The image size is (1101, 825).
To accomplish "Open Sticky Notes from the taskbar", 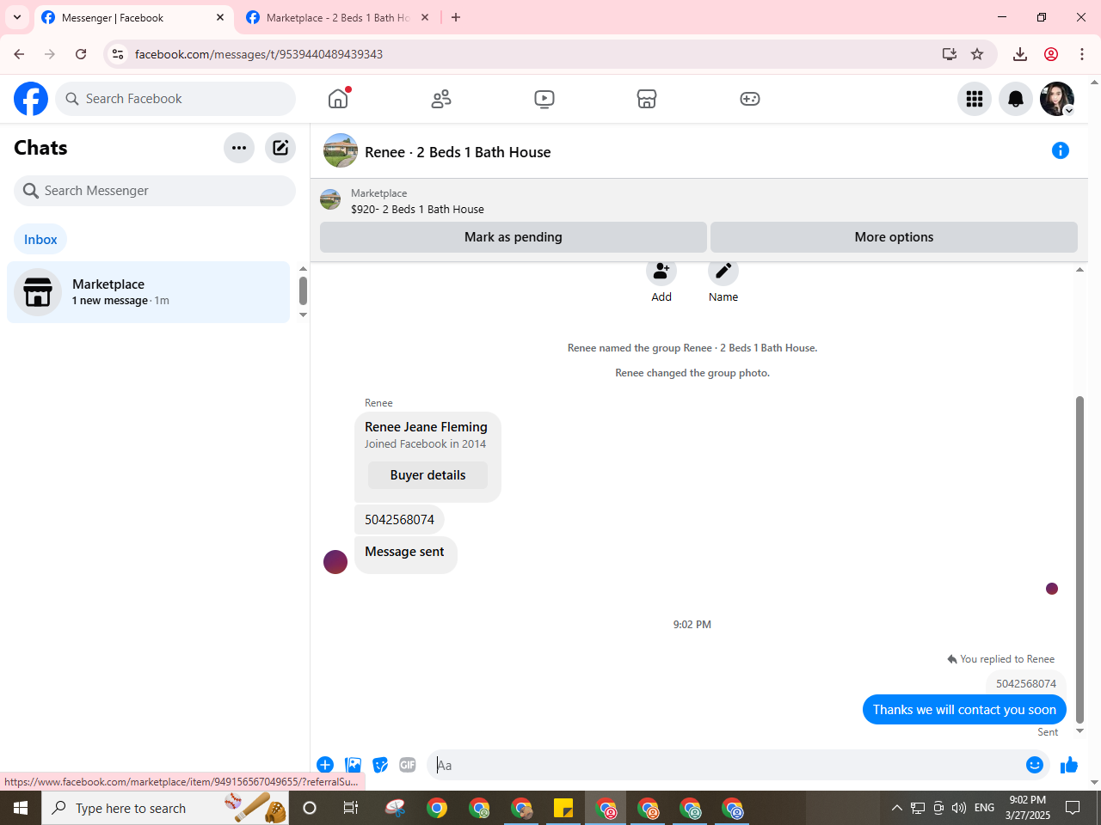I will pyautogui.click(x=563, y=808).
